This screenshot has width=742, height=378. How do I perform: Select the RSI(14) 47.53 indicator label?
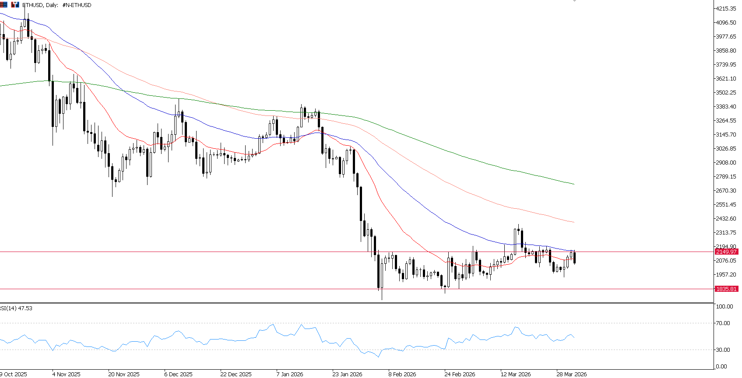click(16, 308)
